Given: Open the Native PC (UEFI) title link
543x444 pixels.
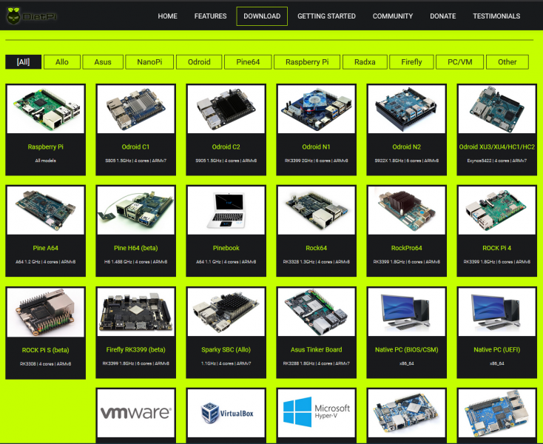Looking at the screenshot, I should pos(497,350).
